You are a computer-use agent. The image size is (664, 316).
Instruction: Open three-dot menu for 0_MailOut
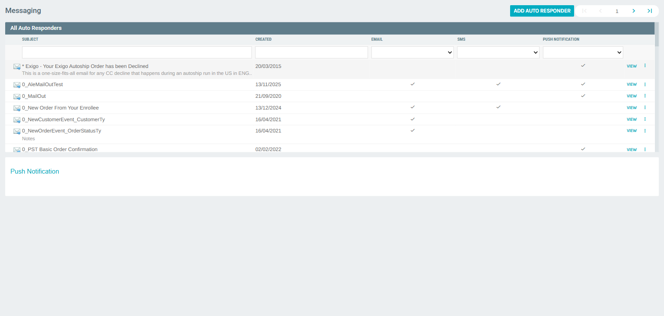tap(645, 96)
